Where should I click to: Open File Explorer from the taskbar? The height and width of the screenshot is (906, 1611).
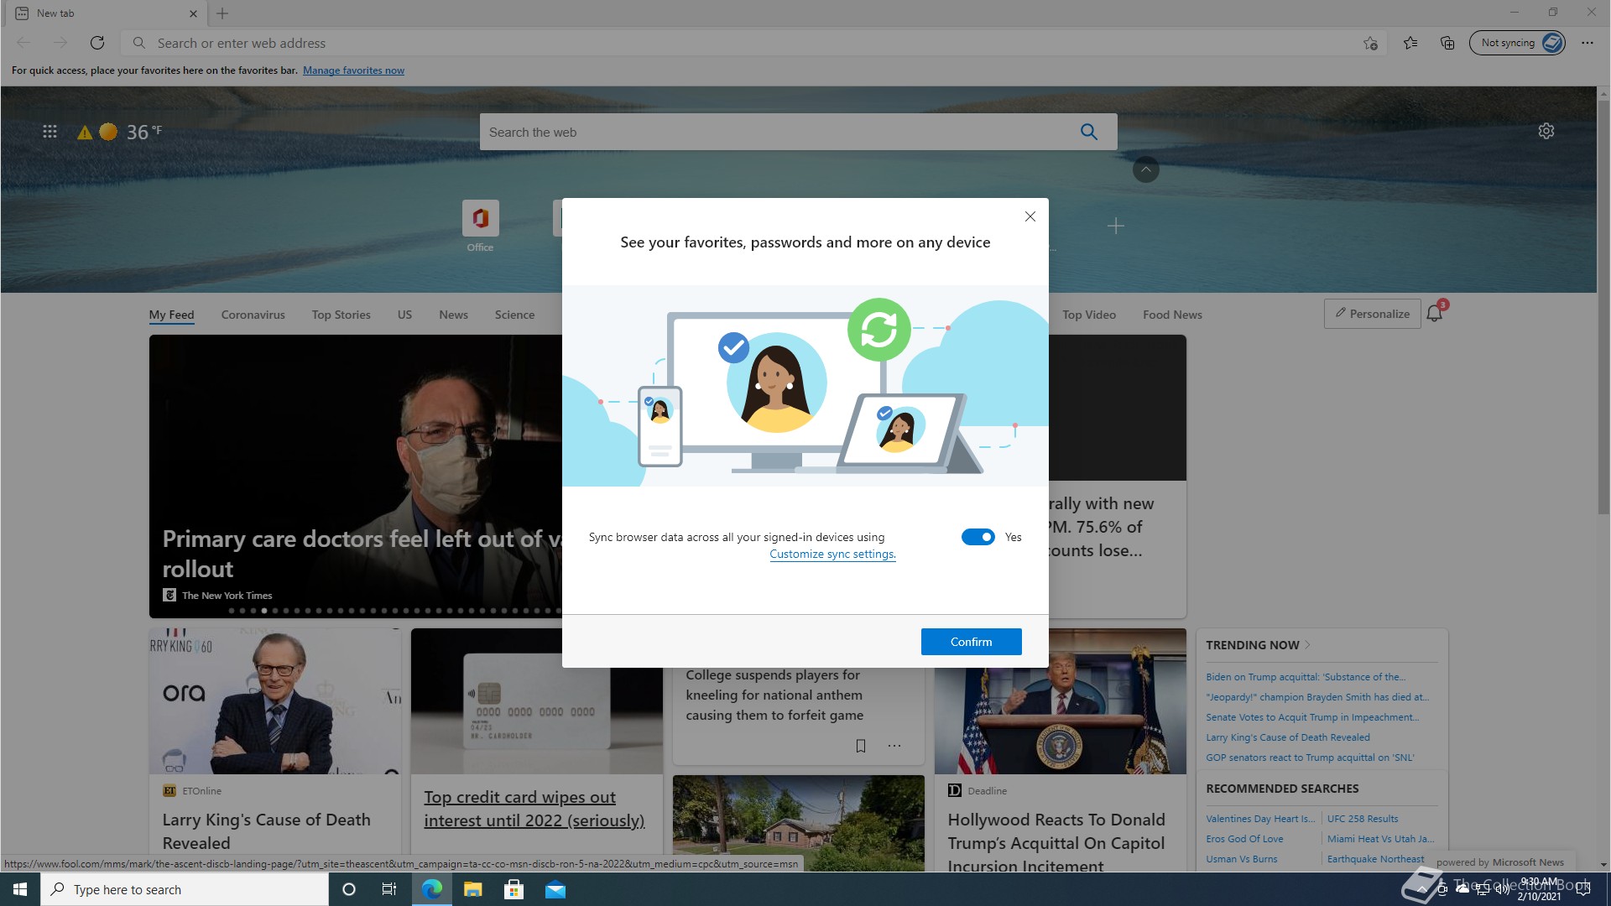(472, 889)
